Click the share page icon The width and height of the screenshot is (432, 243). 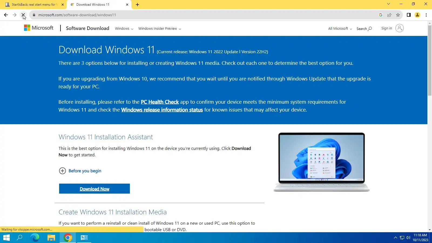point(389,15)
